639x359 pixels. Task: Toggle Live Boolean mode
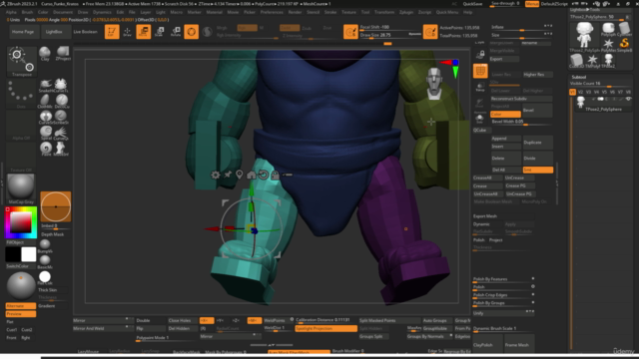[86, 32]
